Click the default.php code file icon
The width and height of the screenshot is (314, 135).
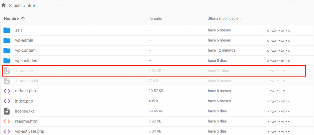tap(7, 91)
